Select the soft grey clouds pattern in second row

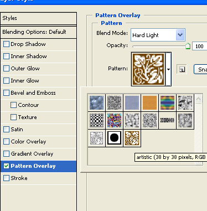(185, 120)
